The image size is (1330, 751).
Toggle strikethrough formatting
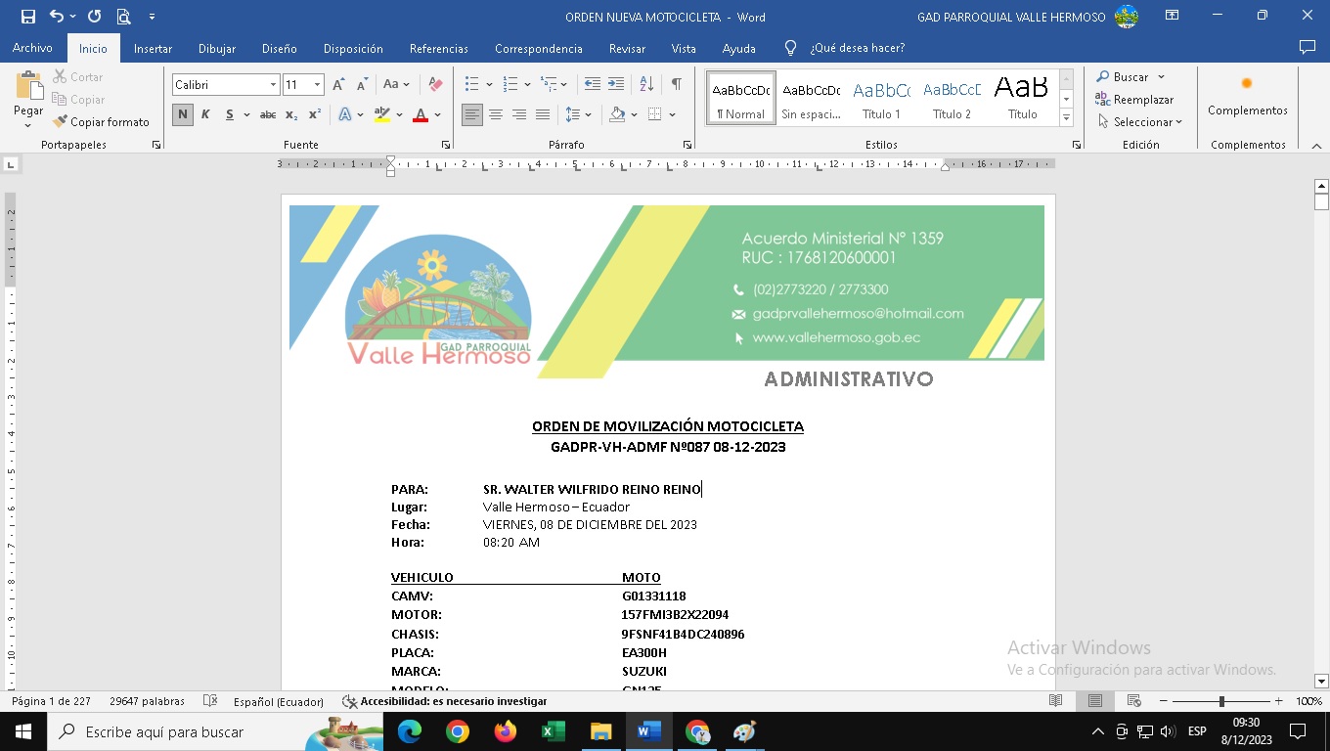tap(267, 115)
